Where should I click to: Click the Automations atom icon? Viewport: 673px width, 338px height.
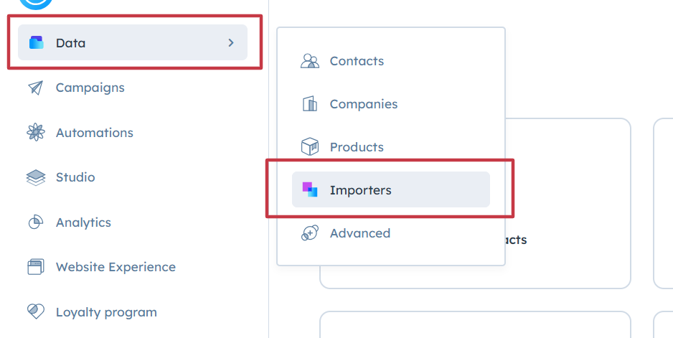(x=36, y=133)
